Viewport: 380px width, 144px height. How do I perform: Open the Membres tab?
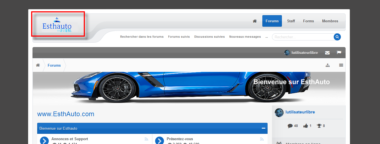[x=330, y=21]
